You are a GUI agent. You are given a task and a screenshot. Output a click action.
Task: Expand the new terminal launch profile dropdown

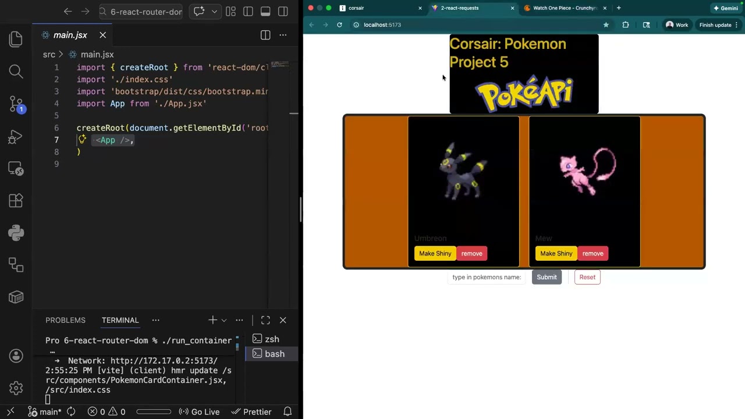(224, 320)
